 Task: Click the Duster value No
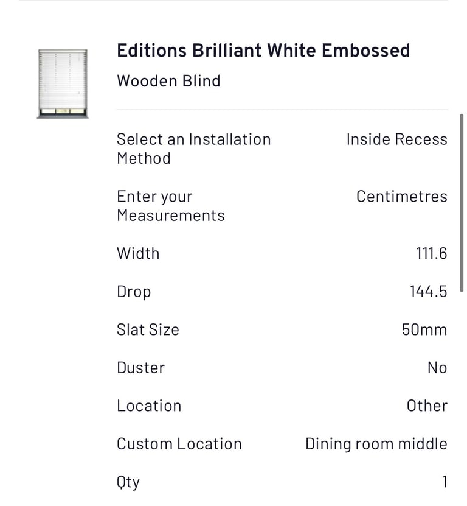coord(437,368)
